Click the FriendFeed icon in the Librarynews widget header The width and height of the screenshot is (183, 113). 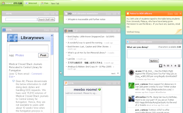(x=4, y=30)
